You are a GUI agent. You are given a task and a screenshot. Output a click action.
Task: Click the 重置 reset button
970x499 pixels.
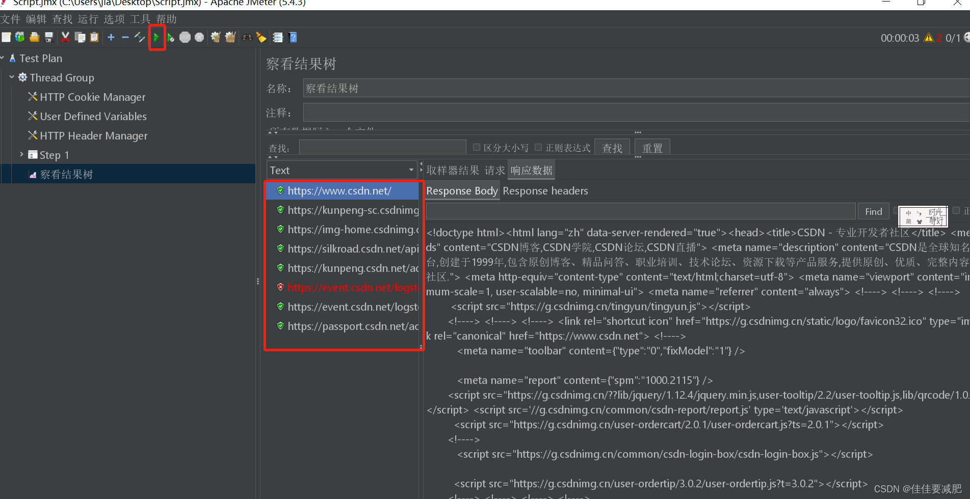click(x=652, y=148)
